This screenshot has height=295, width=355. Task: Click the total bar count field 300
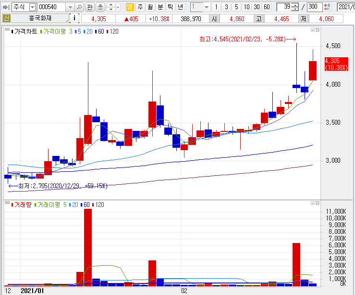(x=315, y=7)
